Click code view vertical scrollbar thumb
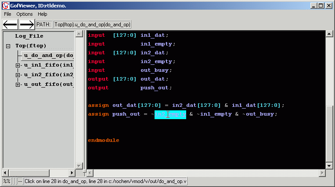This screenshot has width=335, height=187. tap(329, 133)
